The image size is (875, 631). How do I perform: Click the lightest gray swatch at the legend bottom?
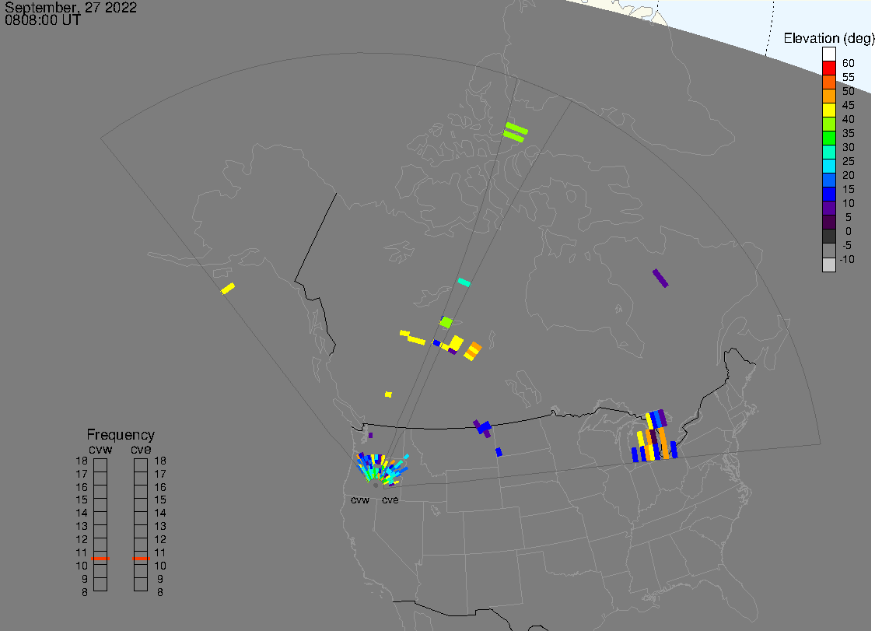tap(828, 265)
